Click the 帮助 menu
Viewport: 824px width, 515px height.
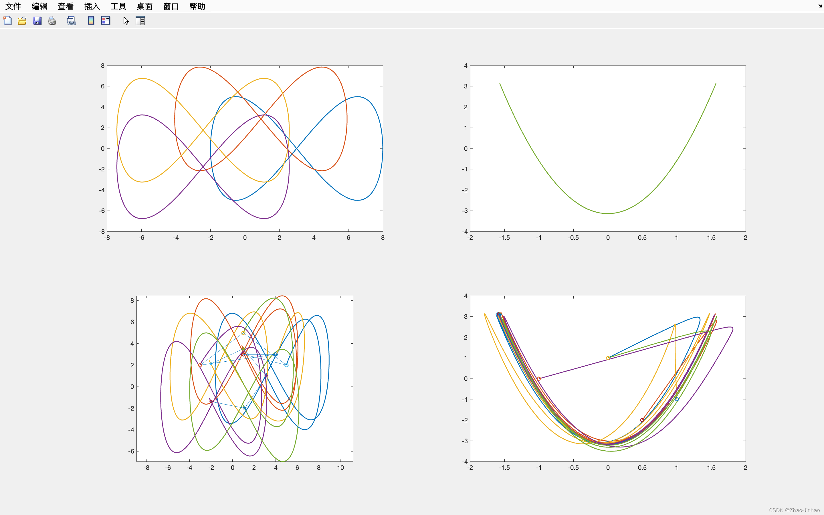click(197, 6)
